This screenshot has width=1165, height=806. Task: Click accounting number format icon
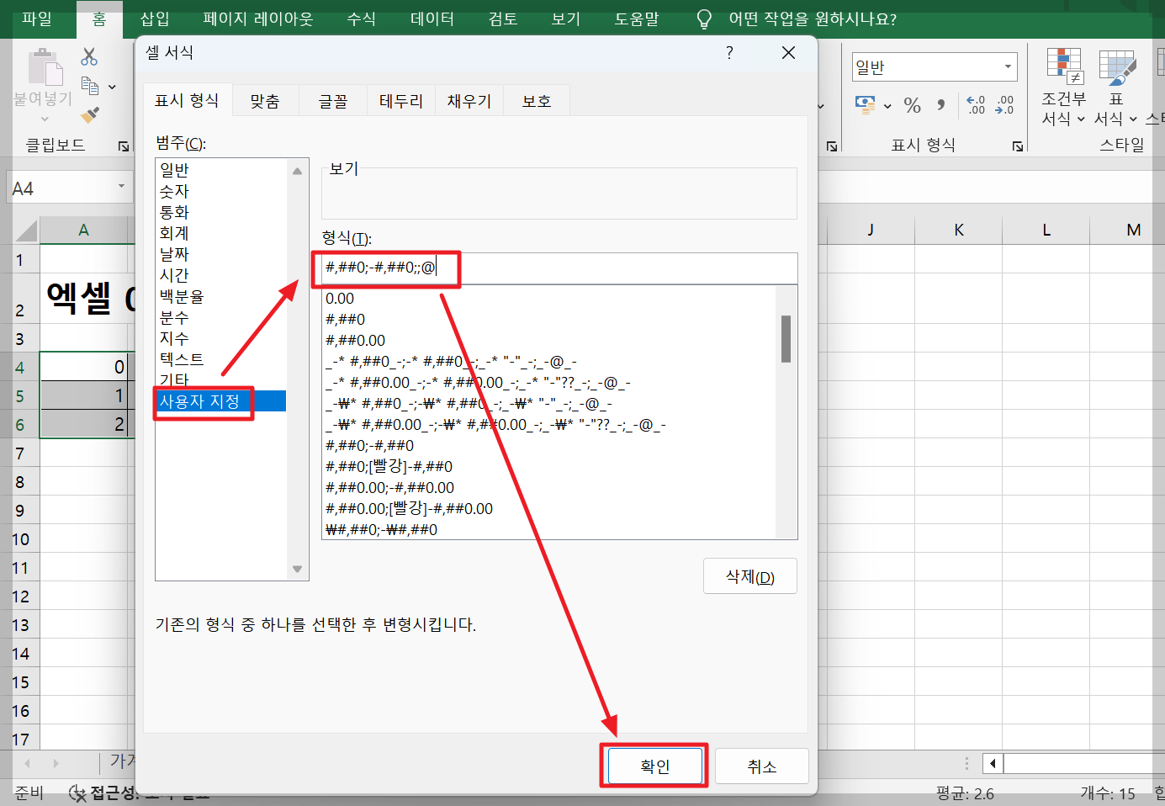coord(865,104)
